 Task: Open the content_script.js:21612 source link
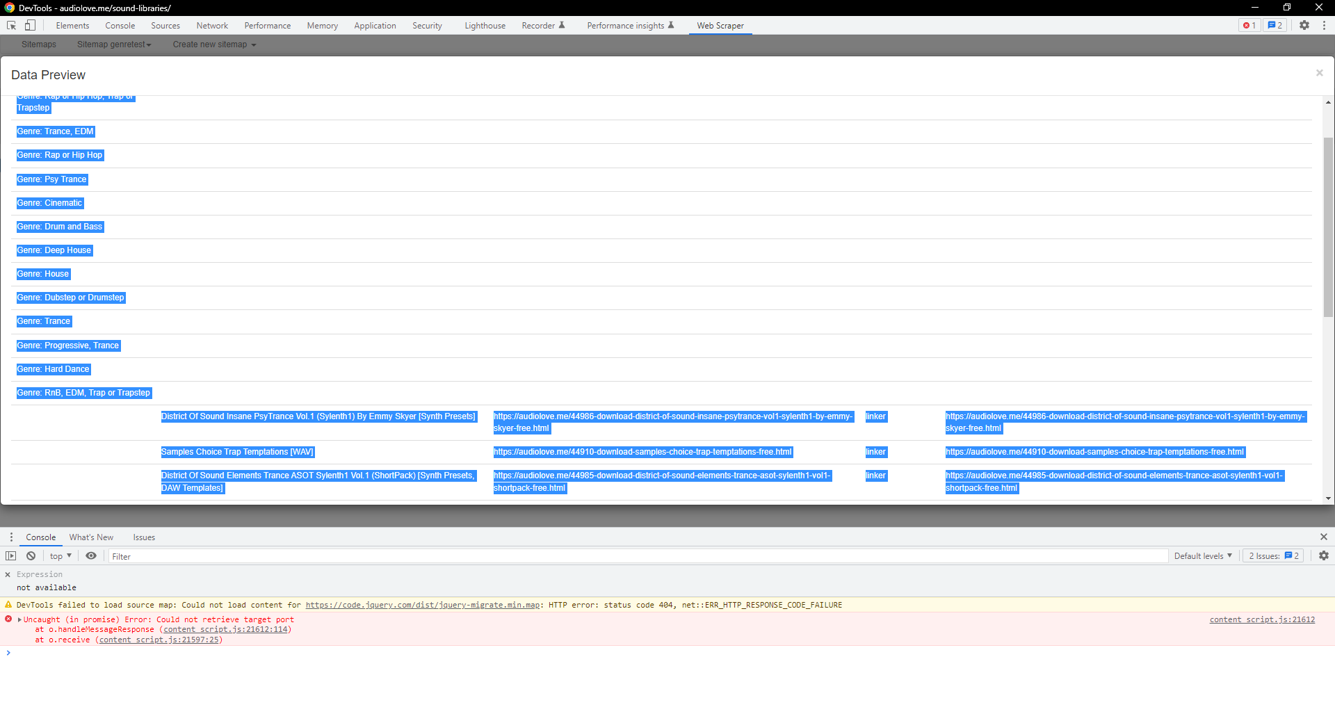(1262, 620)
